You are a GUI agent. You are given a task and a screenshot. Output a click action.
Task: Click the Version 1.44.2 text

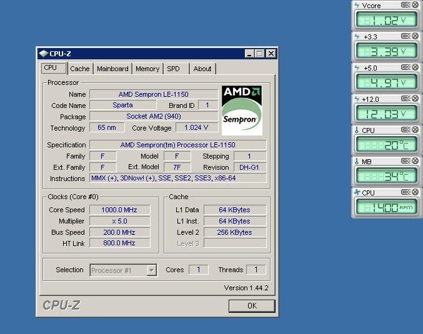point(246,288)
